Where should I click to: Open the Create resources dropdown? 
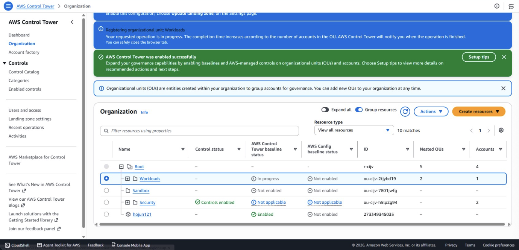(x=479, y=111)
